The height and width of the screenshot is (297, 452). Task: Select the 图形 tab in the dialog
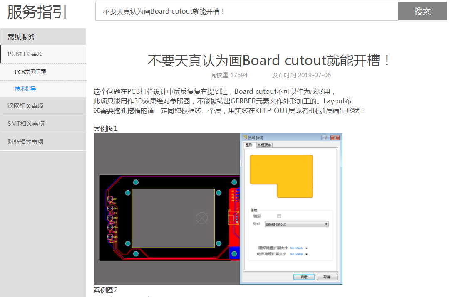[x=249, y=145]
